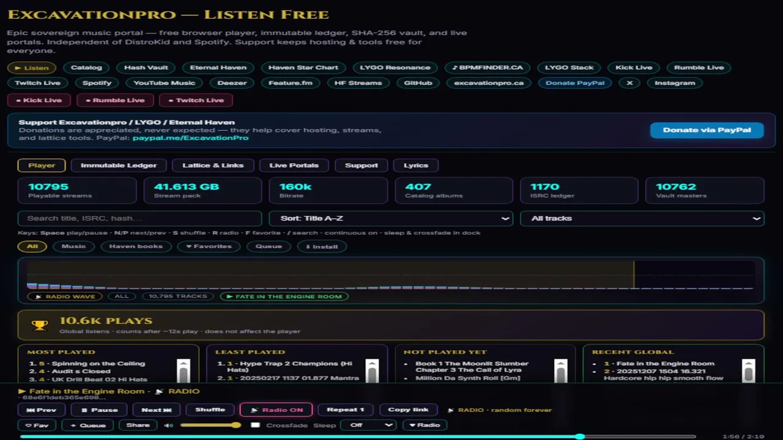This screenshot has height=440, width=783.
Task: Click the Copy link button
Action: tap(408, 410)
